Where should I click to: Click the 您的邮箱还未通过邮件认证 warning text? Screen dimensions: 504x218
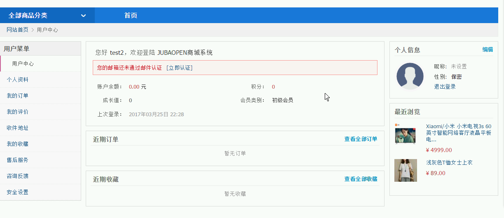[x=129, y=68]
